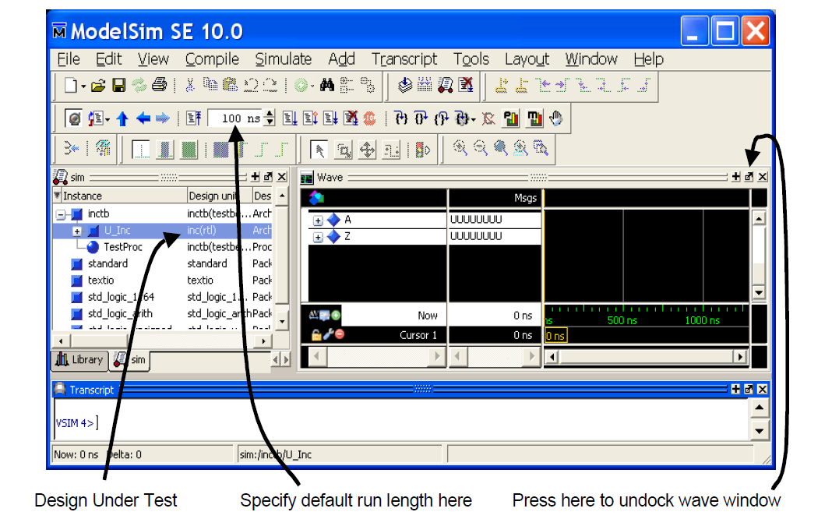Click the Save icon in the toolbar

click(x=118, y=85)
